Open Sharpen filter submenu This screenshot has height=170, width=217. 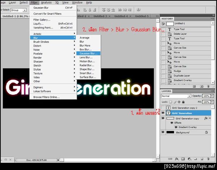pos(53,62)
